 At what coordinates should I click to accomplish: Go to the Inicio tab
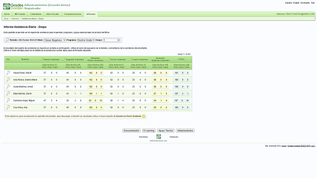[x=7, y=14]
